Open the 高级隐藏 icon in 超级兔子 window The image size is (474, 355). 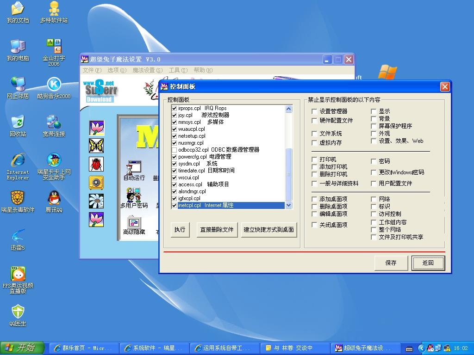tap(134, 225)
